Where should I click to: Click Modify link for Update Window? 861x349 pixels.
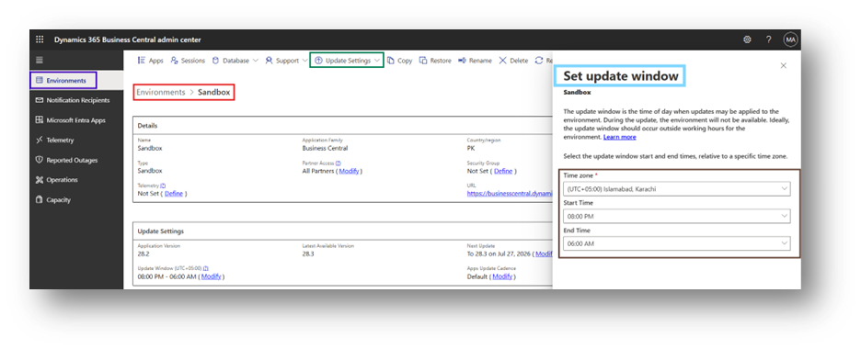coord(211,276)
